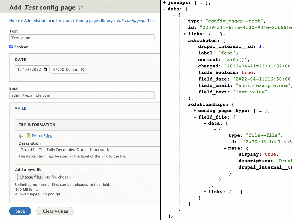Focus the time field 04:50:00 pm

(x=69, y=69)
